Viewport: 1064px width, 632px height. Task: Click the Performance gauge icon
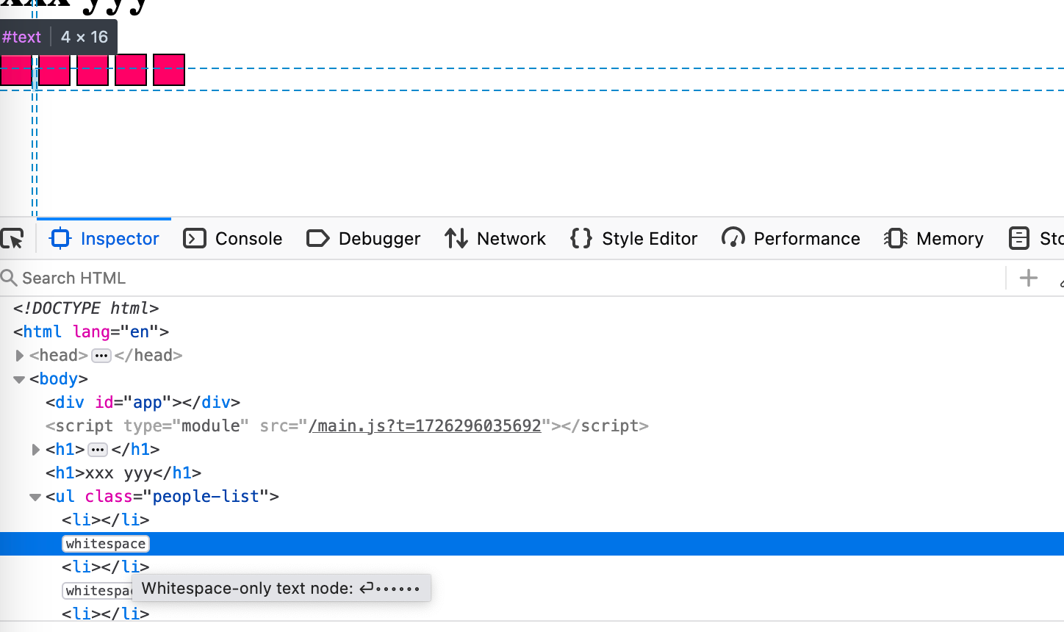click(733, 239)
